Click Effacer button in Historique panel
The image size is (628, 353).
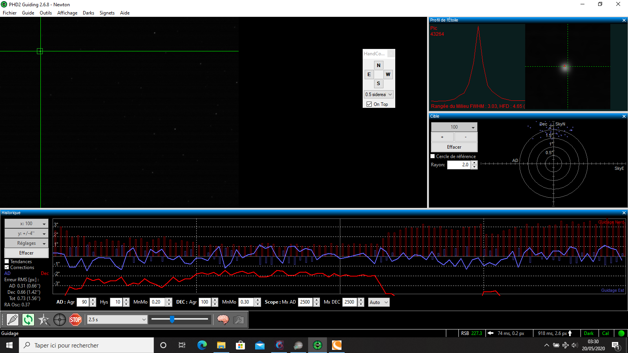point(26,253)
